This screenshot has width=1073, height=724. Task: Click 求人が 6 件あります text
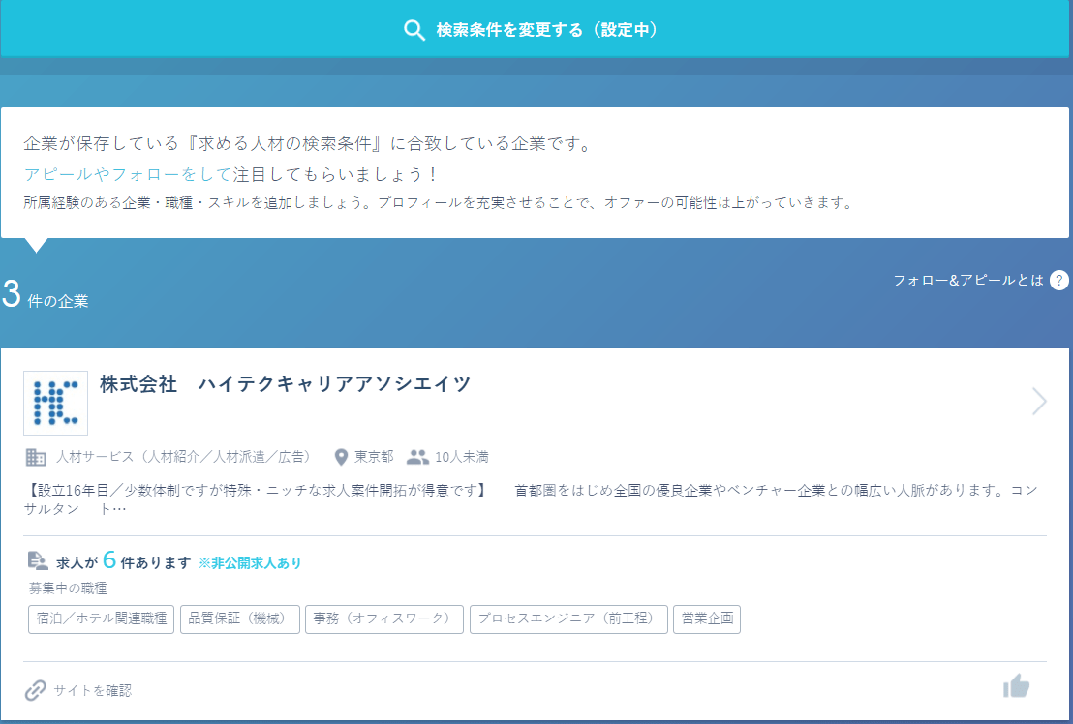(123, 561)
